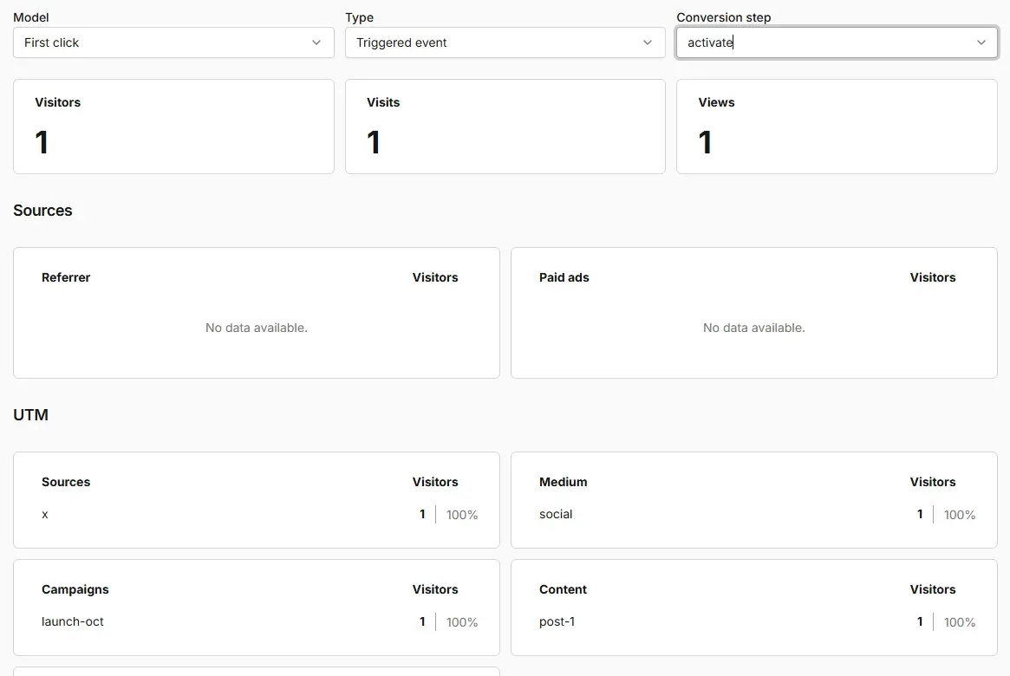Select the Views metric card
This screenshot has width=1010, height=676.
click(836, 127)
